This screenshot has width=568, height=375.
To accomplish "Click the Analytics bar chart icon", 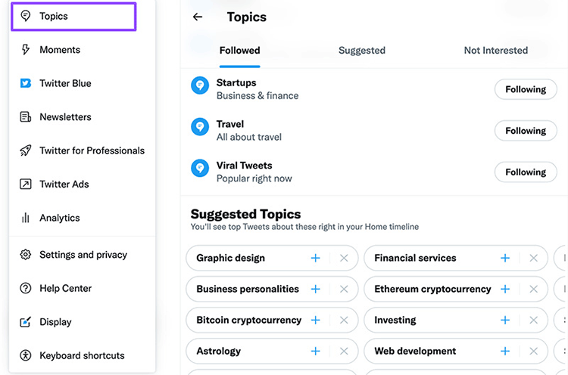I will point(26,218).
